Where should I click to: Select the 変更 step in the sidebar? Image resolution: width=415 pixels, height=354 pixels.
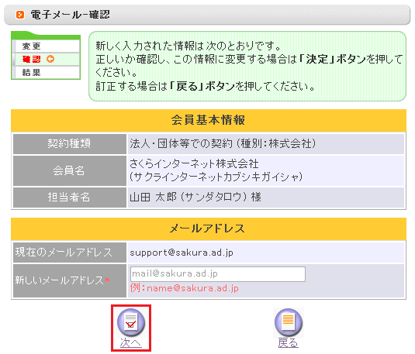[x=47, y=46]
